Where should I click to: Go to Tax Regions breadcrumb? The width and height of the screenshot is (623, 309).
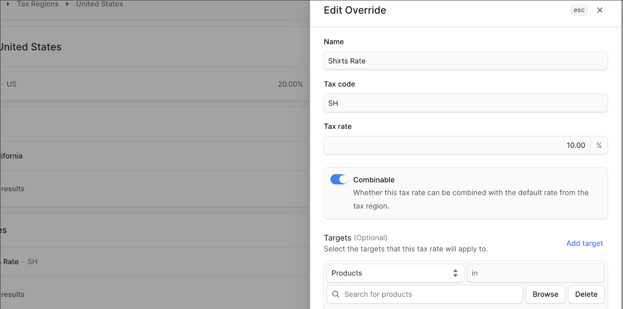pos(38,4)
